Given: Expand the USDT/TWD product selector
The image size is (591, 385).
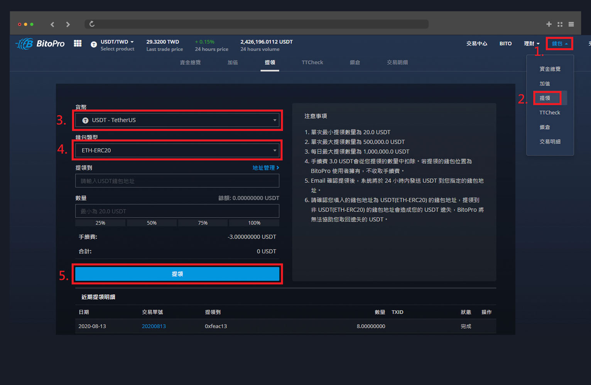Looking at the screenshot, I should coord(117,42).
